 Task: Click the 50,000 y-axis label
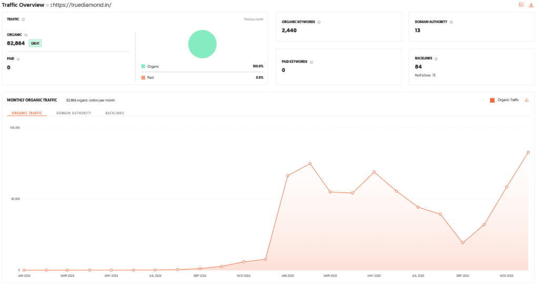tap(15, 199)
